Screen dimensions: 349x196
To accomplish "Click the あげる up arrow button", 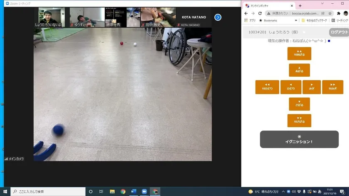I will (x=299, y=70).
